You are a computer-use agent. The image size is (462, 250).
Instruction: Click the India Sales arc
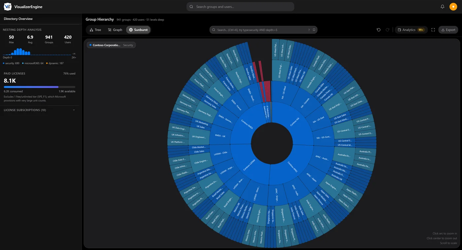301,210
